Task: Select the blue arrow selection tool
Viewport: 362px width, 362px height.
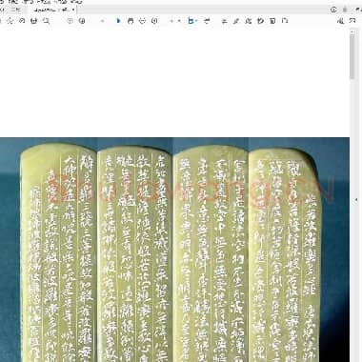Action: (118, 21)
